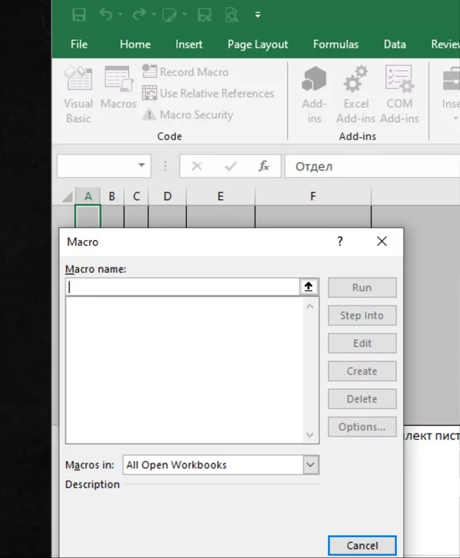Expand the Macros in dropdown
The height and width of the screenshot is (558, 460).
[311, 465]
